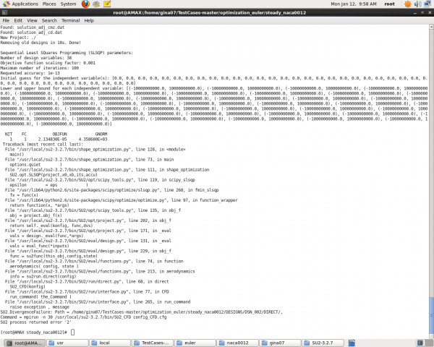Click the 'Objective function scaling factor: 0.001' line

tap(48, 63)
